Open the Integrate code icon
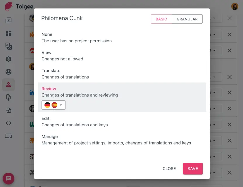This screenshot has height=187, width=243. (x=8, y=123)
